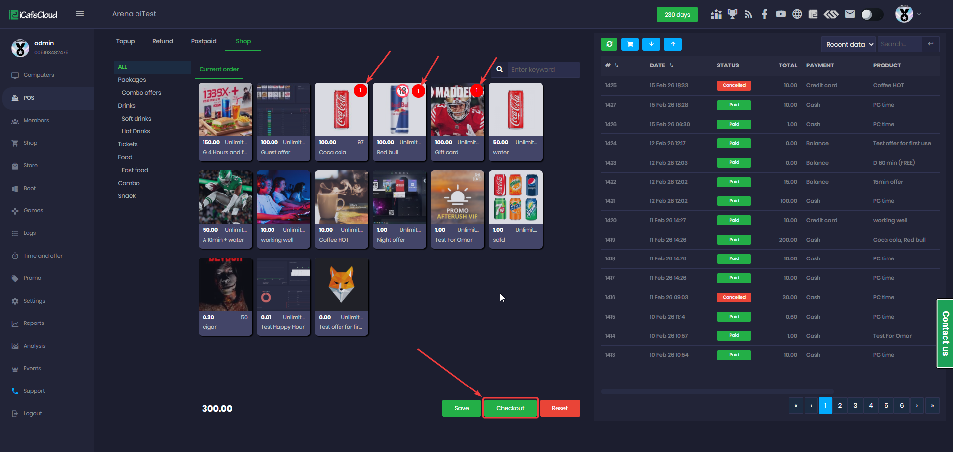Open Events in the sidebar
Screen dimensions: 953x452
pos(32,369)
